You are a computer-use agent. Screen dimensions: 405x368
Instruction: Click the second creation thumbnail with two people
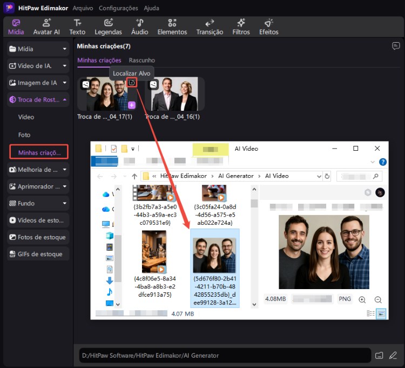coord(174,94)
